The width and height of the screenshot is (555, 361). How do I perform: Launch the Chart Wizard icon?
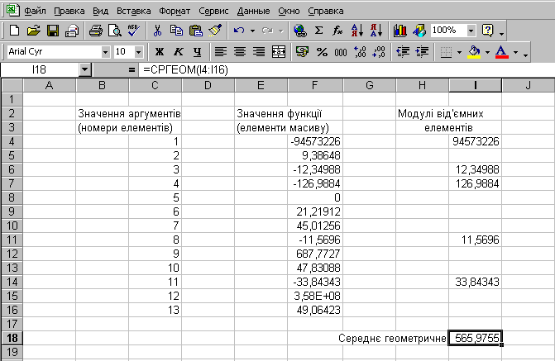pyautogui.click(x=400, y=31)
